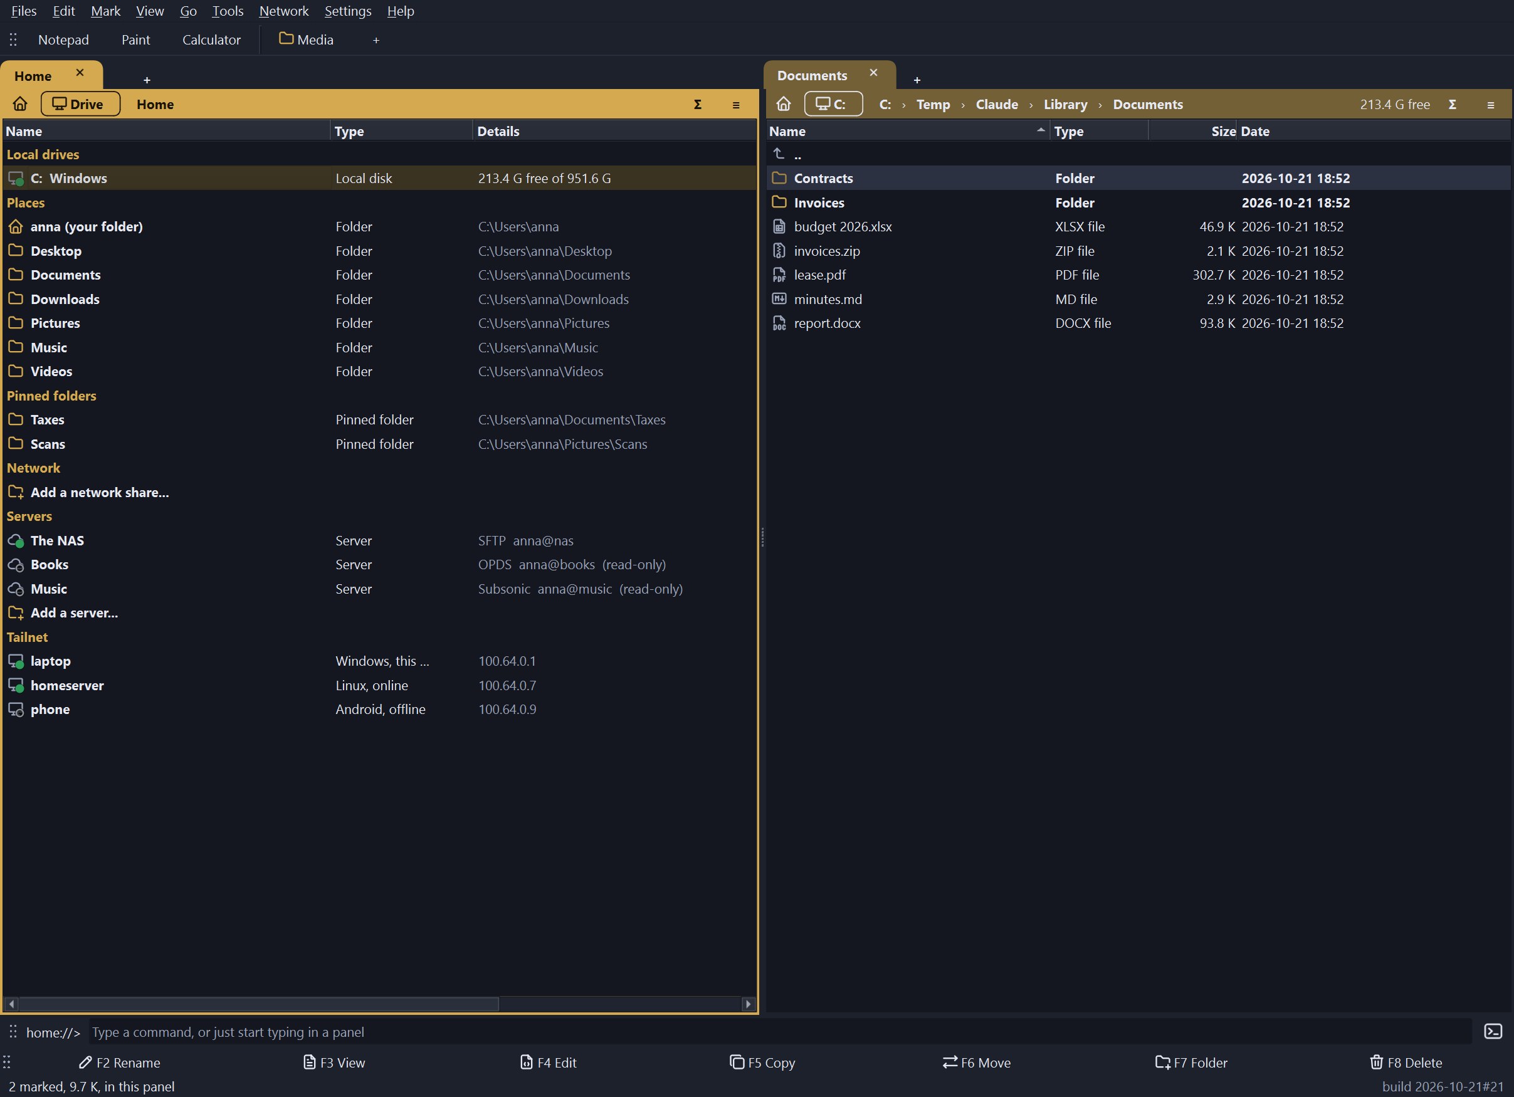Click the Library breadcrumb segment

pos(1065,104)
